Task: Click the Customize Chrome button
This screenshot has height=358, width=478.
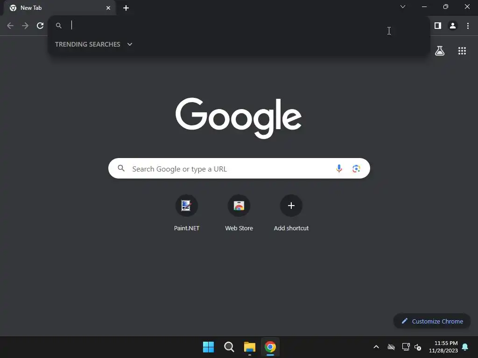Action: coord(432,321)
